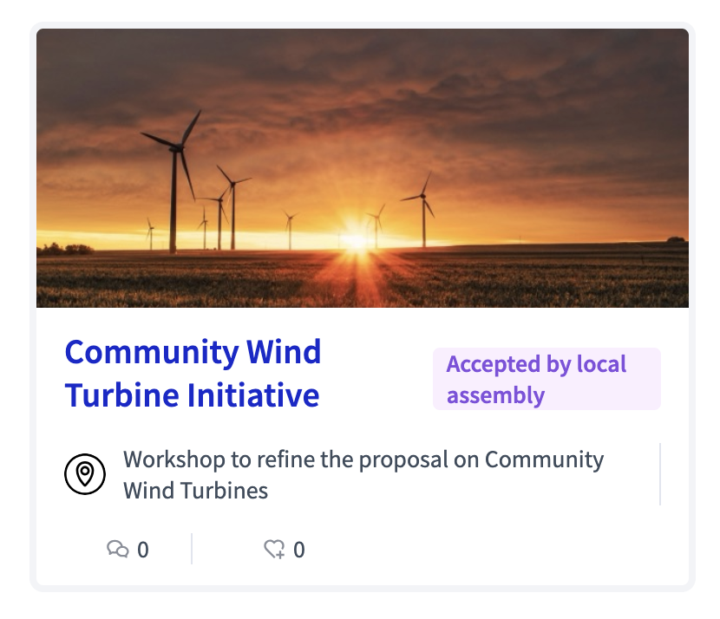This screenshot has width=720, height=619.
Task: Open the Community Wind Turbine Initiative title link
Action: coord(193,374)
